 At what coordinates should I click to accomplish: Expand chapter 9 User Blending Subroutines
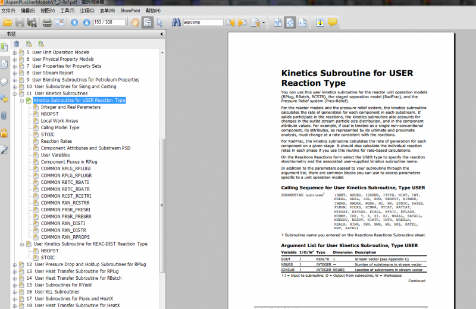click(14, 80)
